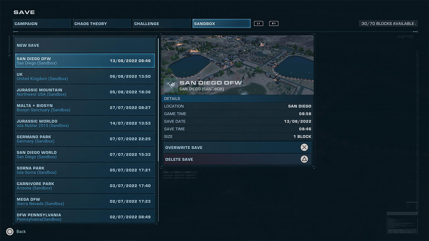Click the Game Time value 08:58
The image size is (429, 241).
coord(305,114)
